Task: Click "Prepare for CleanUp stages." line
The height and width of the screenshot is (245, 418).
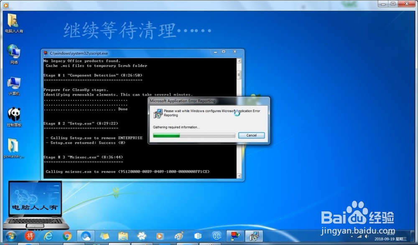Action: [x=76, y=90]
